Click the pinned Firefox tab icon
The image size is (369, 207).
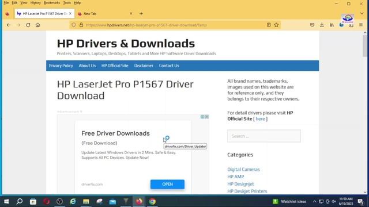7,14
